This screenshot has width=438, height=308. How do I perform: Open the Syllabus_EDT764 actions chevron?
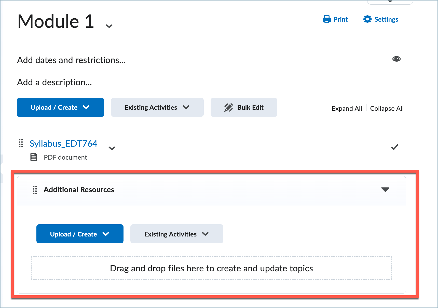click(112, 148)
